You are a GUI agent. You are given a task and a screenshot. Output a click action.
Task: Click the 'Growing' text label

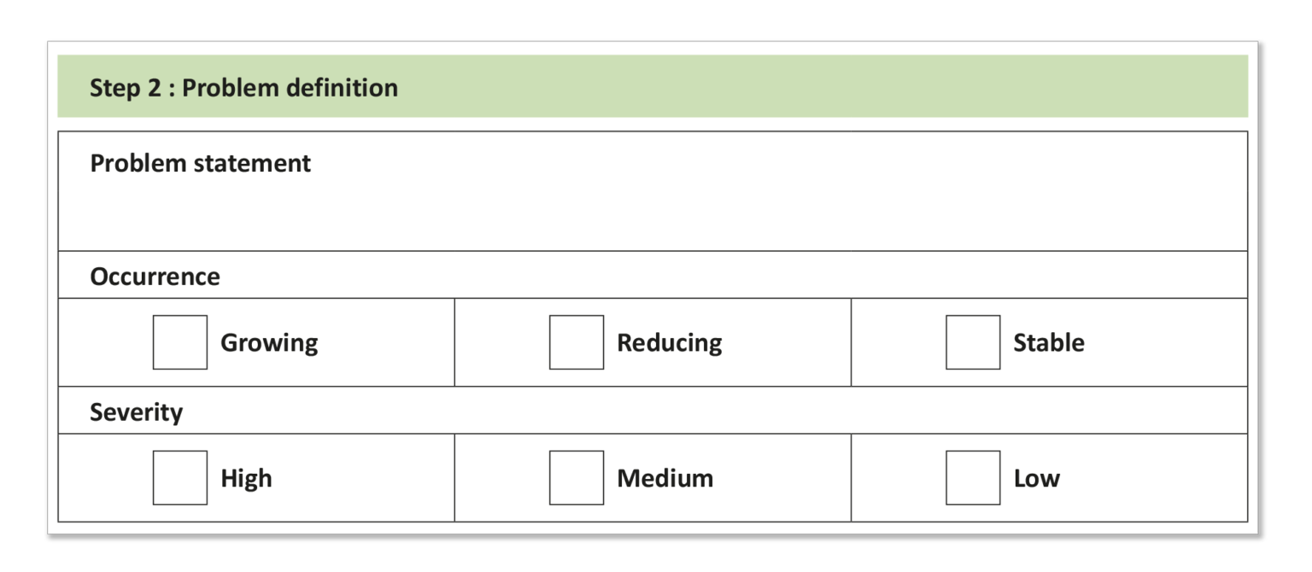click(x=269, y=343)
